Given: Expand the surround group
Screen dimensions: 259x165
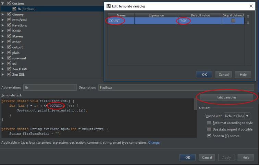Looking at the screenshot, I should pos(3,58).
